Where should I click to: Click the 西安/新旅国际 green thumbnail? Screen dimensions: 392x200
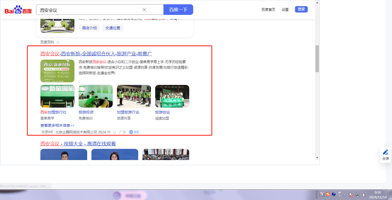(x=57, y=71)
